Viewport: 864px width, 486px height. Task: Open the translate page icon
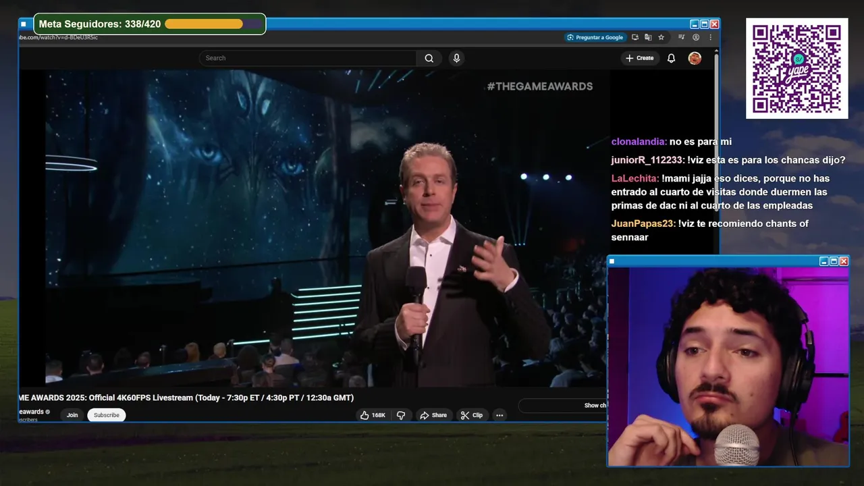tap(648, 37)
